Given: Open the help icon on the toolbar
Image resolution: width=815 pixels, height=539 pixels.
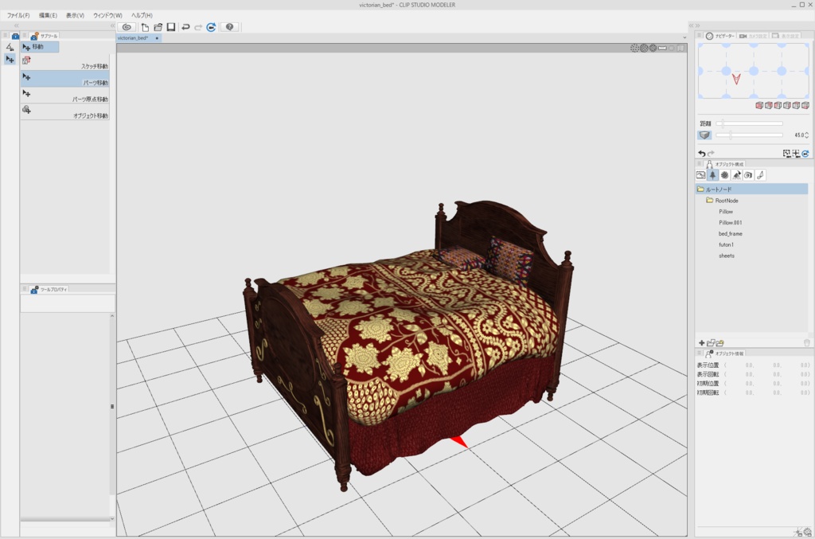Looking at the screenshot, I should (x=229, y=25).
